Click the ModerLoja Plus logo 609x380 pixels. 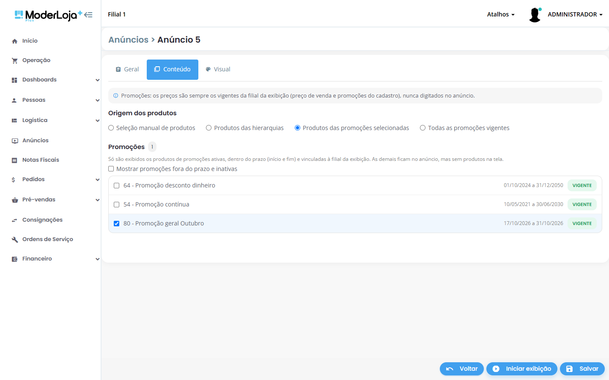(x=48, y=16)
